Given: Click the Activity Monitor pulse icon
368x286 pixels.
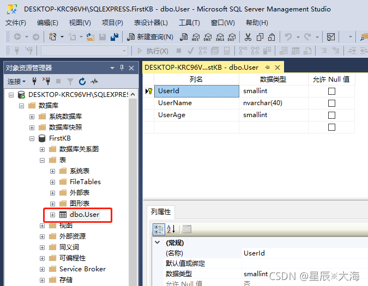Looking at the screenshot, I should point(94,81).
